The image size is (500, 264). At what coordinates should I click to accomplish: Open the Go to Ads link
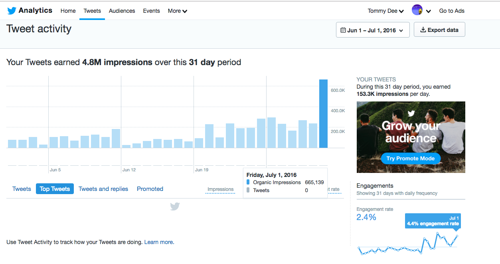point(452,11)
